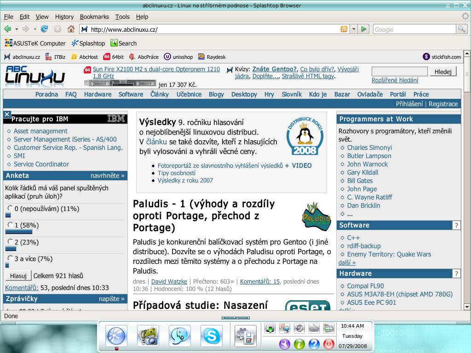Click the Forward navigation arrow
The height and width of the screenshot is (353, 471).
pyautogui.click(x=26, y=29)
